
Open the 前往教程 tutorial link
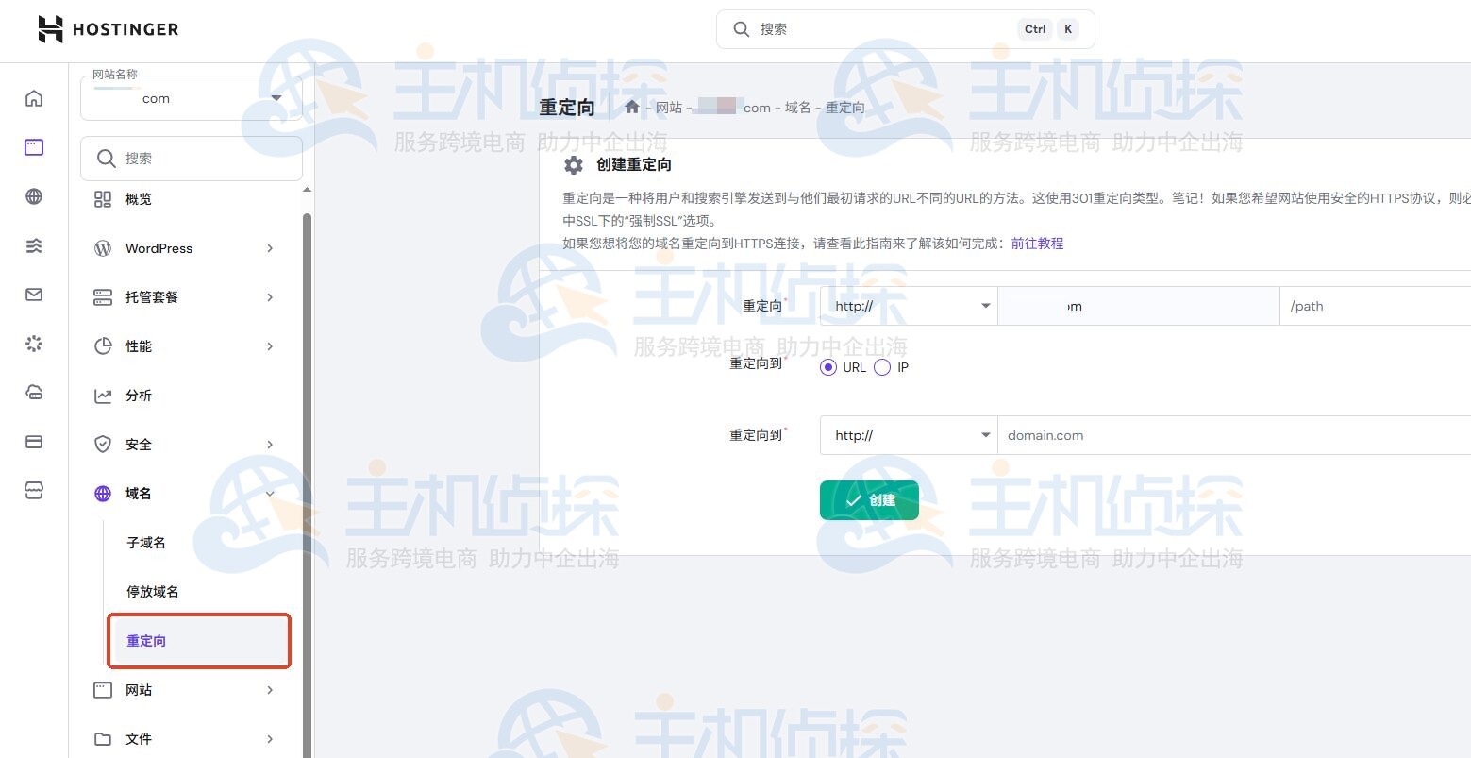coord(1036,243)
